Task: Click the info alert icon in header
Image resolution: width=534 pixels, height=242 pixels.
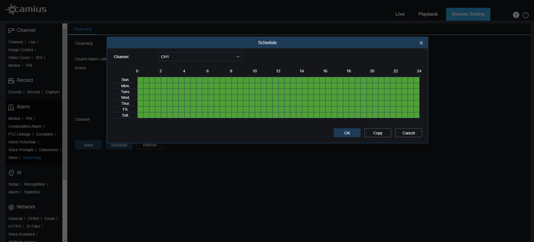Action: (x=516, y=15)
